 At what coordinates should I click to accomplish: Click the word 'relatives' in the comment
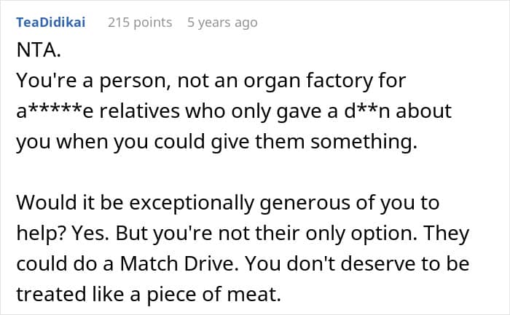coord(140,111)
